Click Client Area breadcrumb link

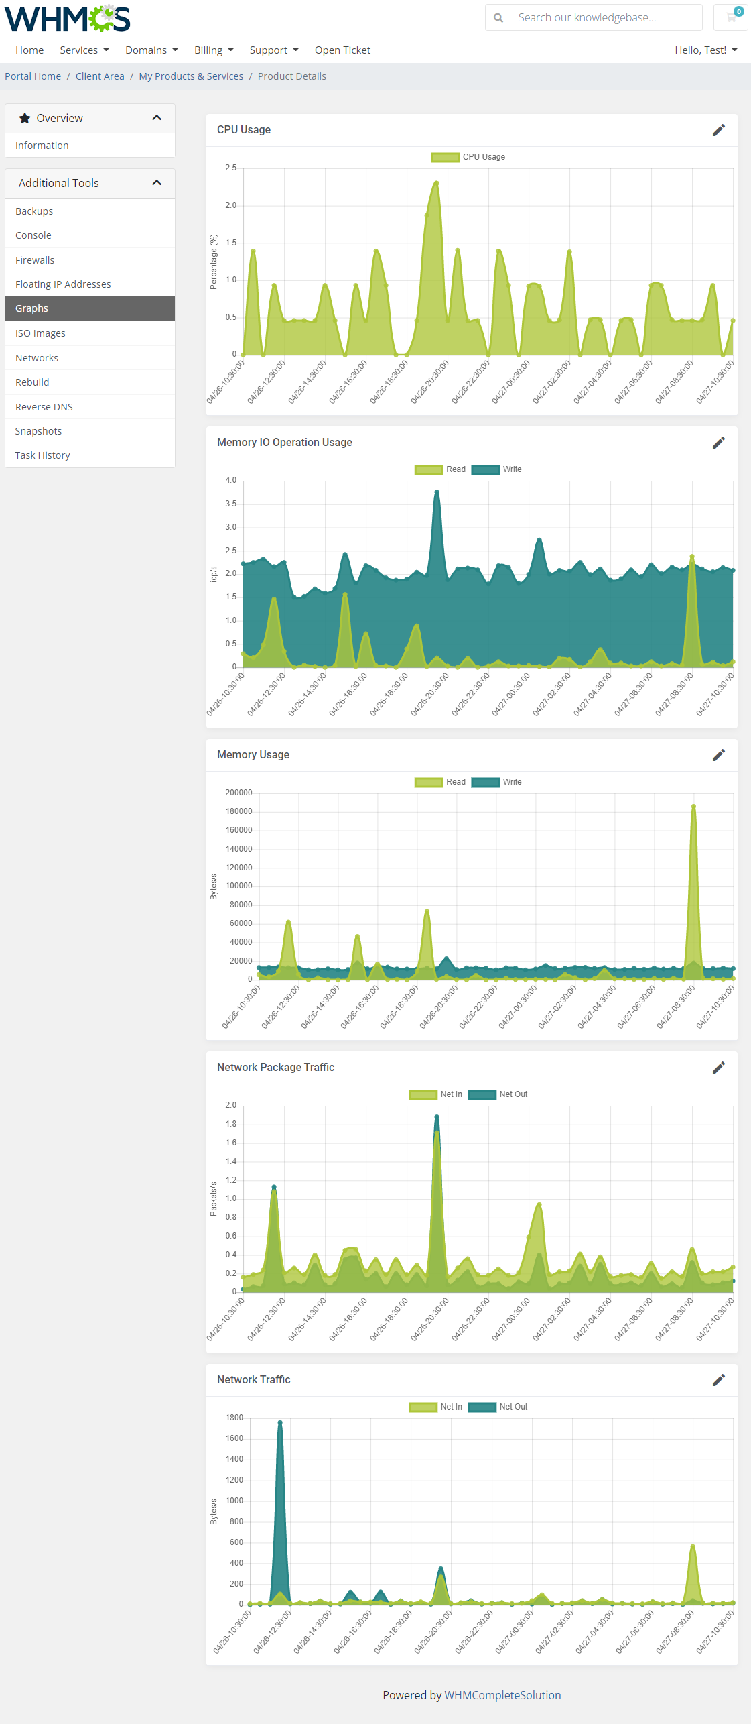point(100,76)
